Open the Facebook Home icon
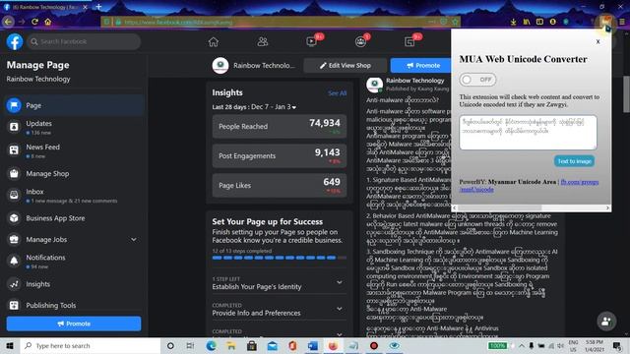Viewport: 630px width, 354px height. [214, 41]
